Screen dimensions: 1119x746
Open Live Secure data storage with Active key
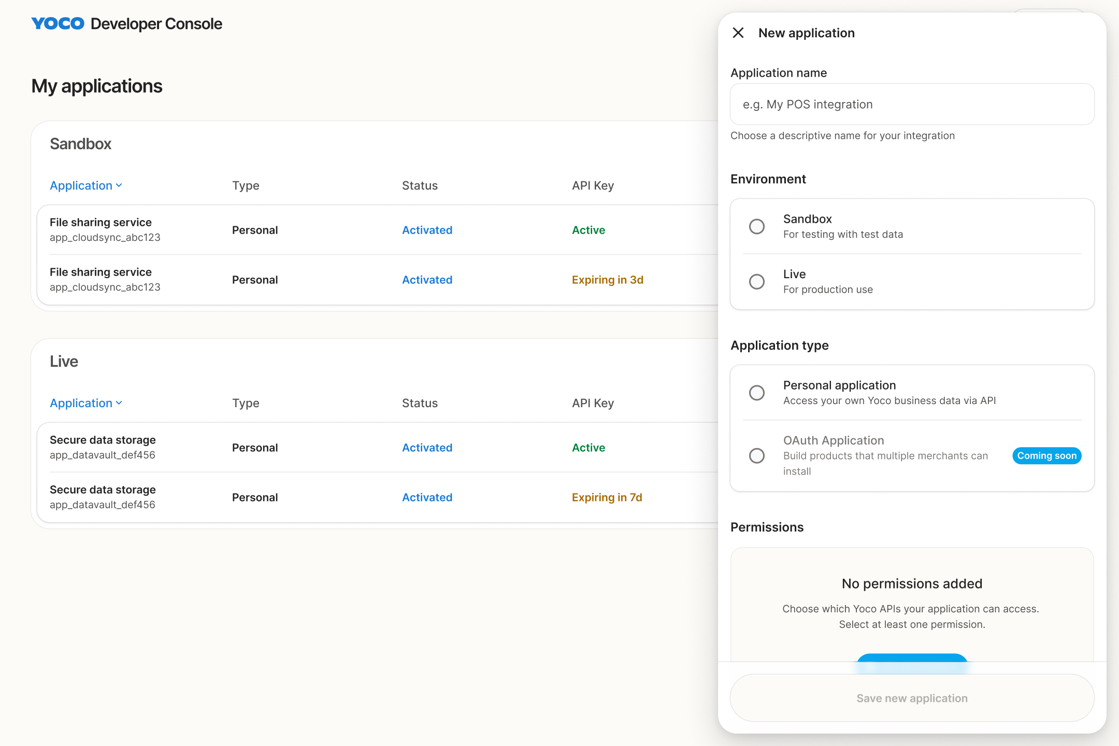pos(378,447)
